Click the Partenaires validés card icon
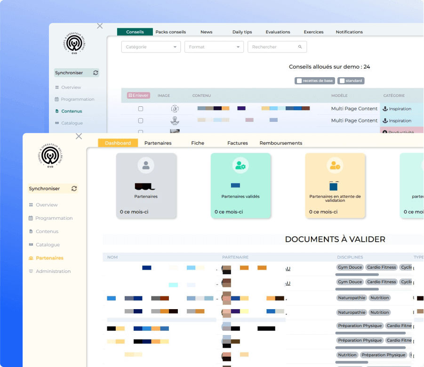The height and width of the screenshot is (367, 424). [x=240, y=165]
